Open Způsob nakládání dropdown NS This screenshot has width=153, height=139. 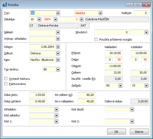tap(120, 86)
